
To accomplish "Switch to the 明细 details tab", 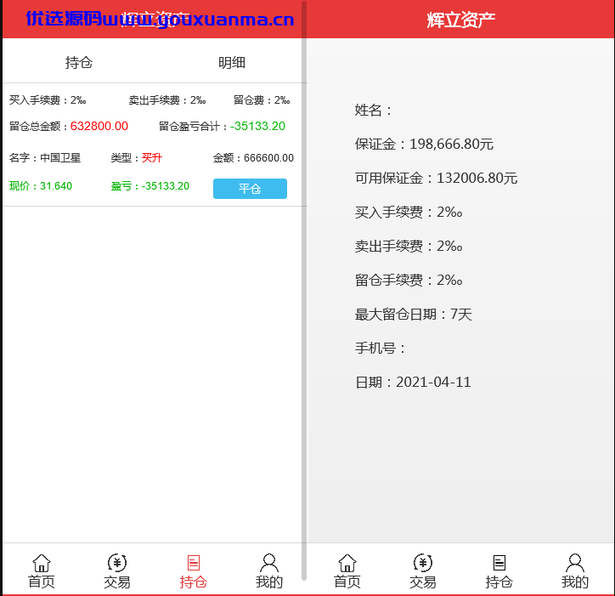I will click(x=232, y=62).
